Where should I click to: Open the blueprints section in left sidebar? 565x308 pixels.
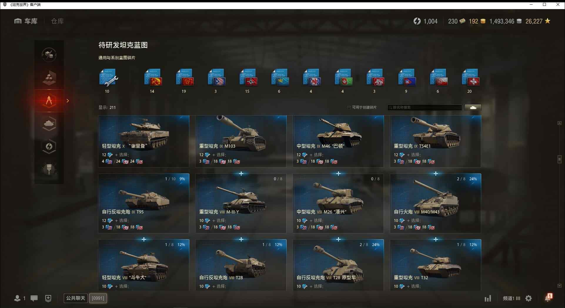coord(49,101)
